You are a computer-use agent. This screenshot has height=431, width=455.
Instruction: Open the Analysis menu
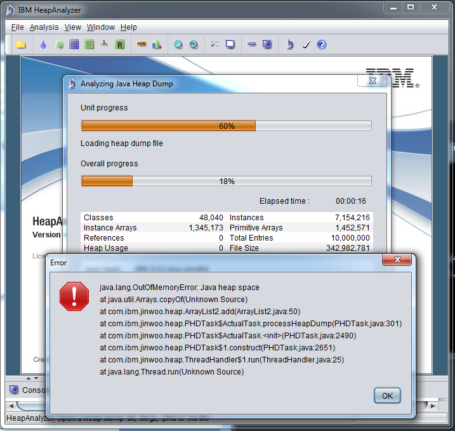click(x=44, y=27)
